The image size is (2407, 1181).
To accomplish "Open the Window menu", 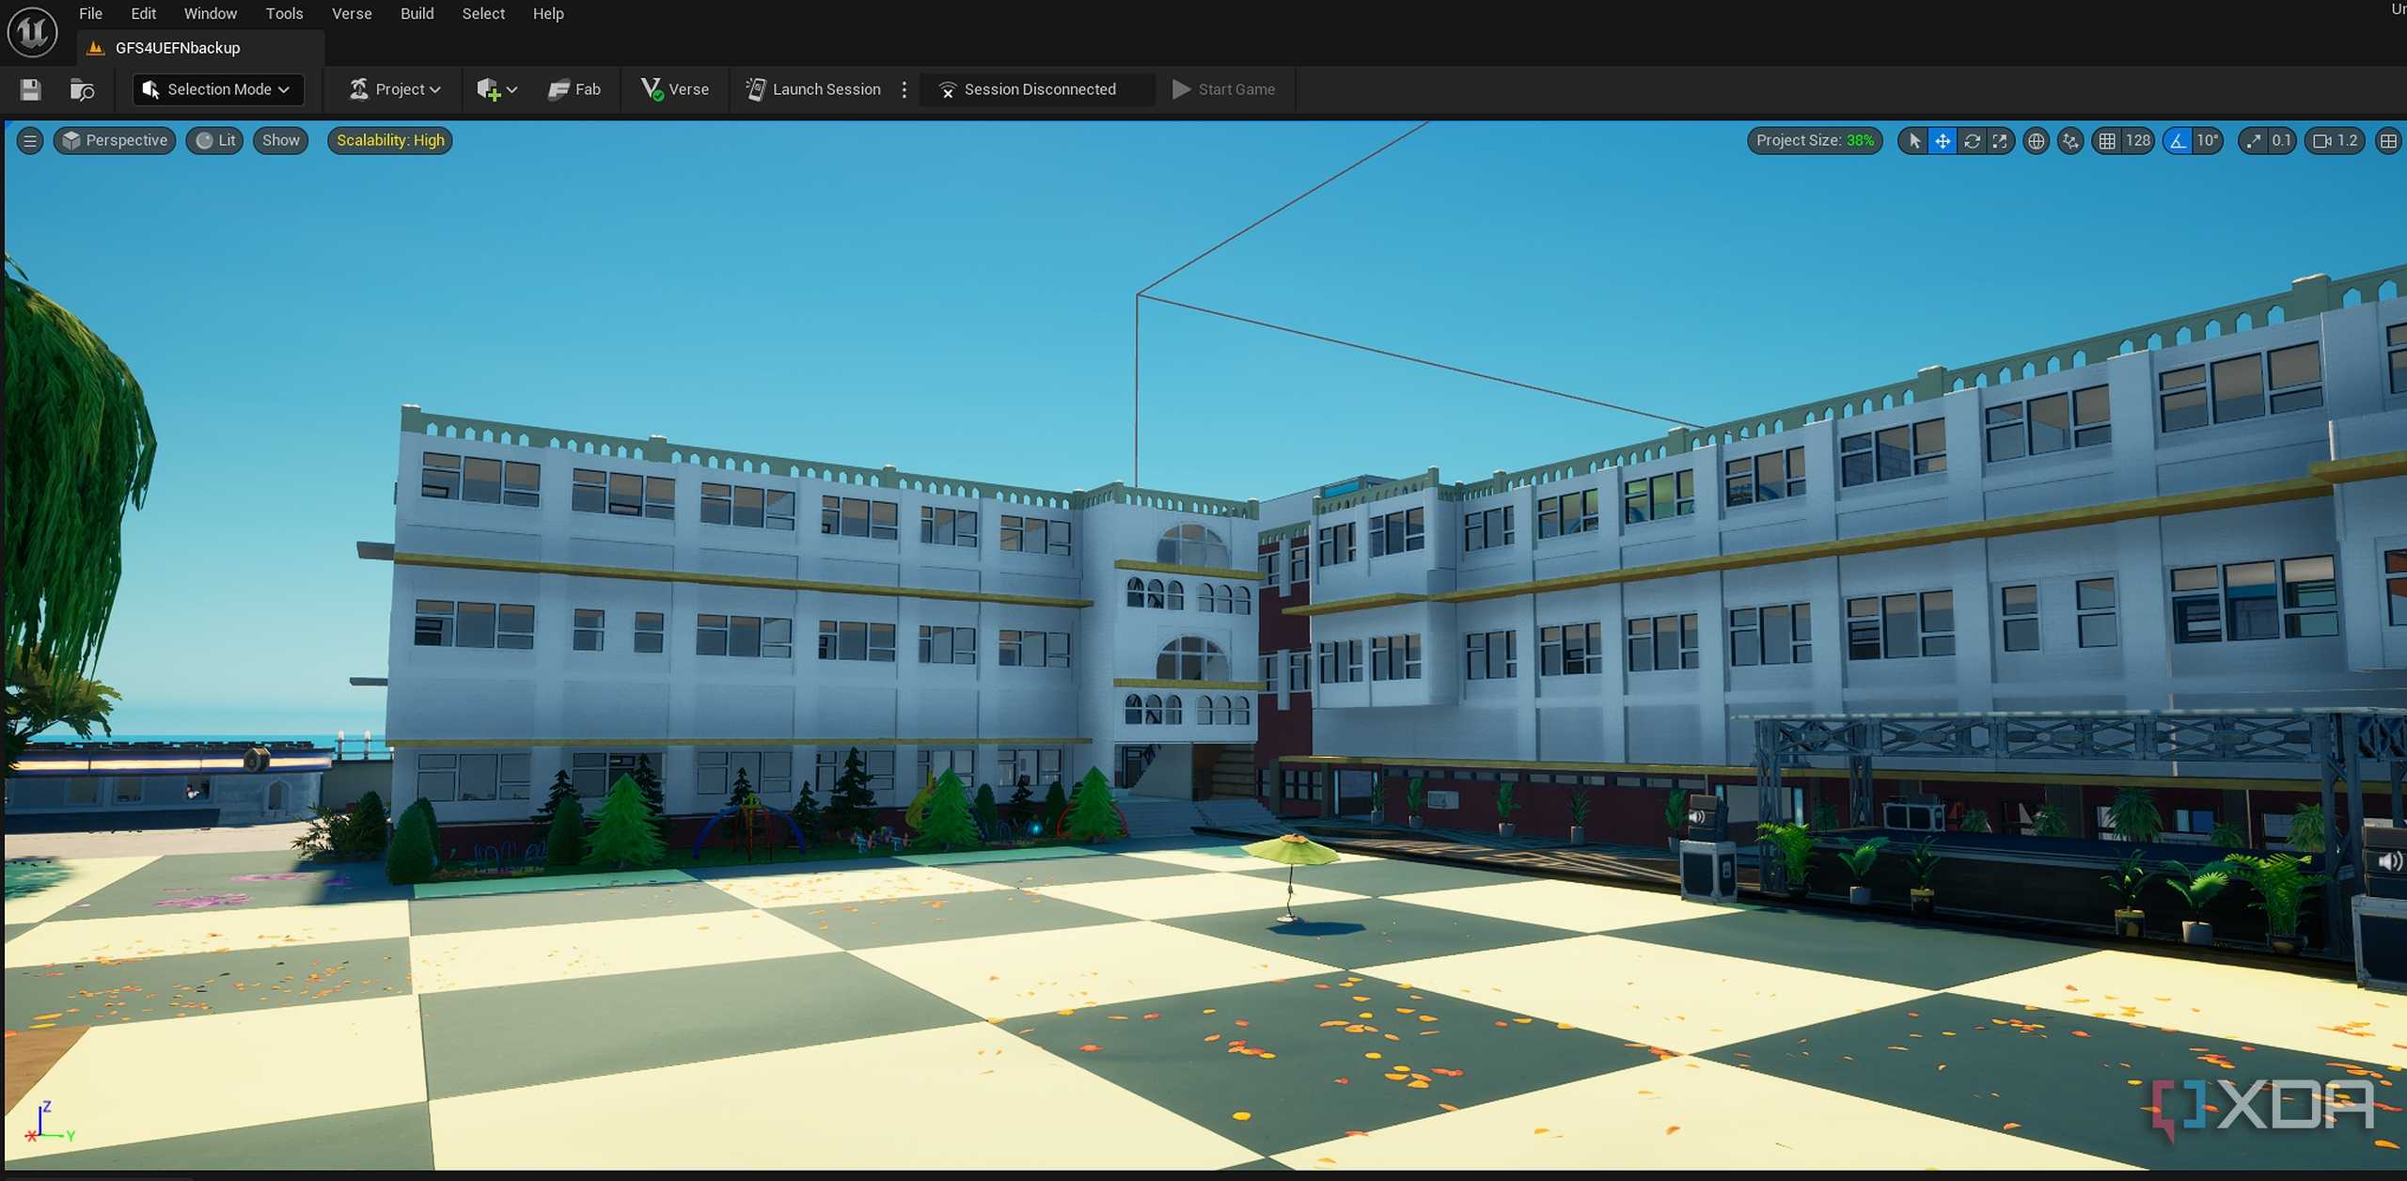I will point(210,13).
